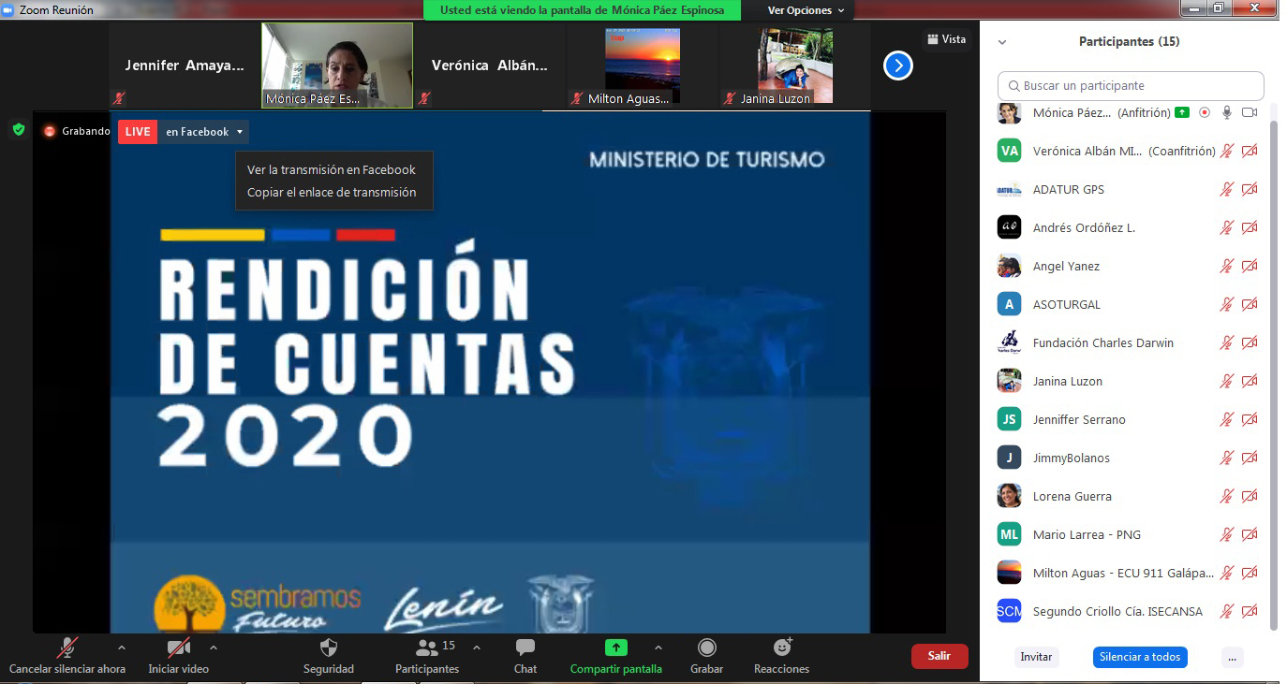Select Verónica Albán video tile

pyautogui.click(x=490, y=65)
